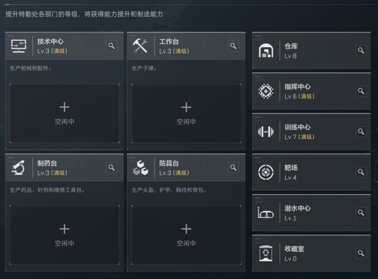Inspect 训练中心 with its magnifier button
This screenshot has height=279, width=378.
(361, 131)
